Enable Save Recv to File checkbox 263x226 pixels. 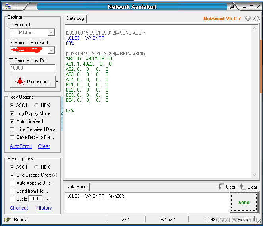click(12, 137)
